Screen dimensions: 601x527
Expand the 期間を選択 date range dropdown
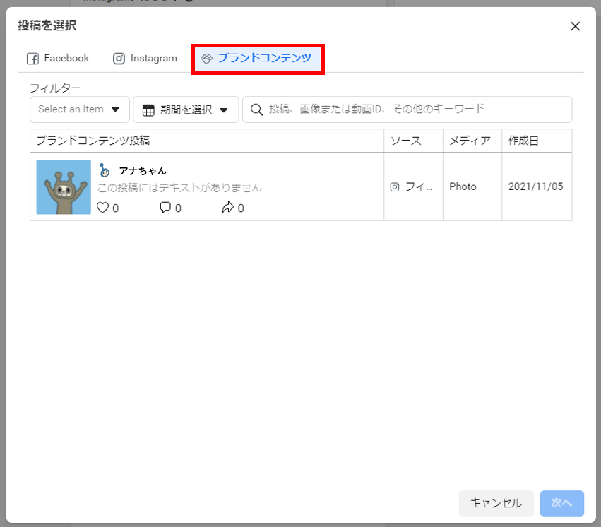[186, 109]
